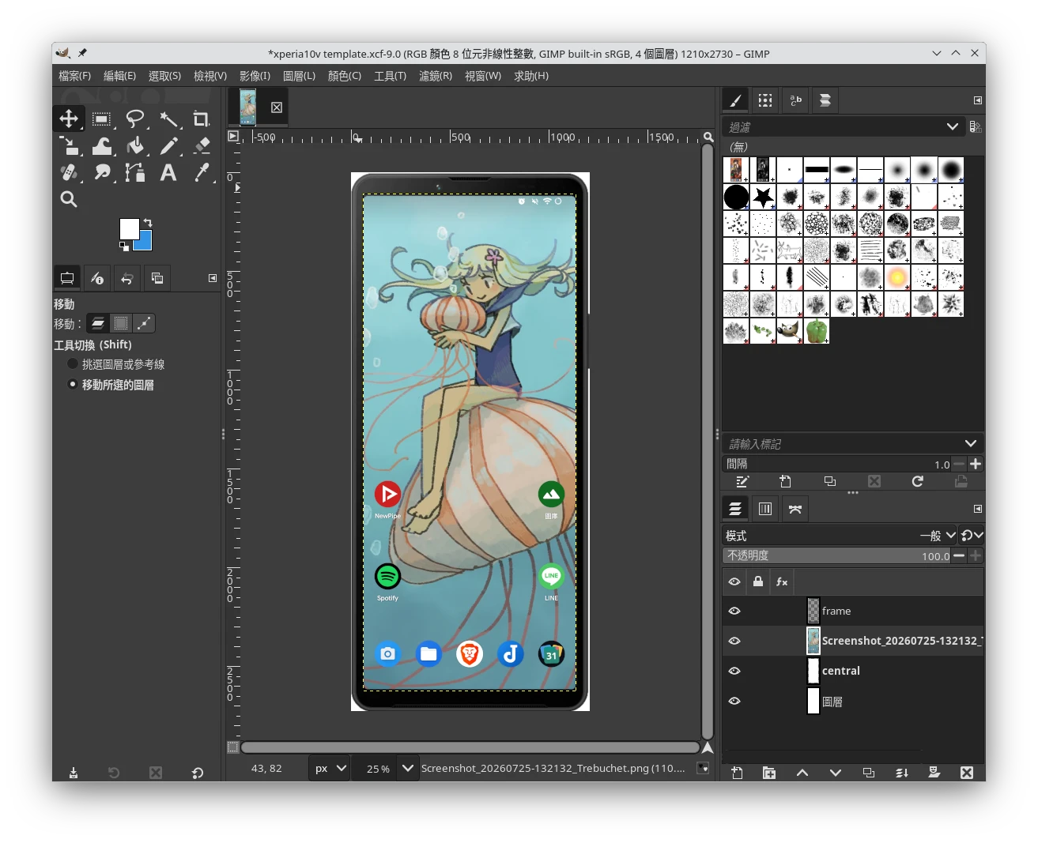Select the Eraser tool
Viewport: 1038px width, 843px height.
point(202,145)
